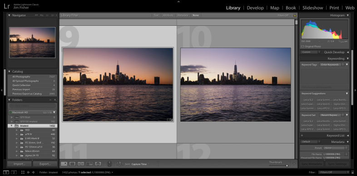Remove folder with the minus icon in Folders

50,100
